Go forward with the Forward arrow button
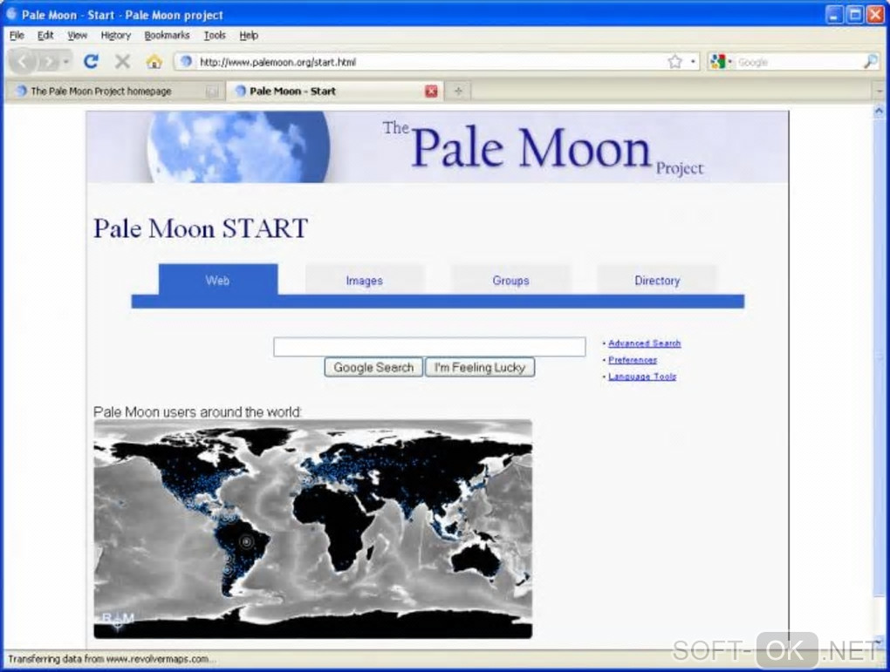890x672 pixels. (x=50, y=62)
